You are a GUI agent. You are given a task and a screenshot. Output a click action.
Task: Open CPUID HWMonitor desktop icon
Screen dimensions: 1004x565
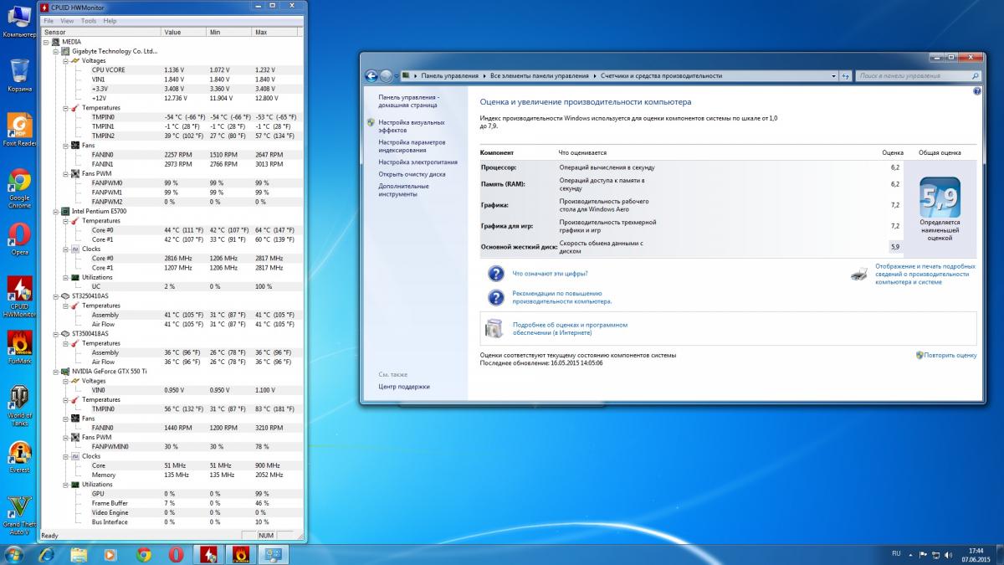click(19, 297)
